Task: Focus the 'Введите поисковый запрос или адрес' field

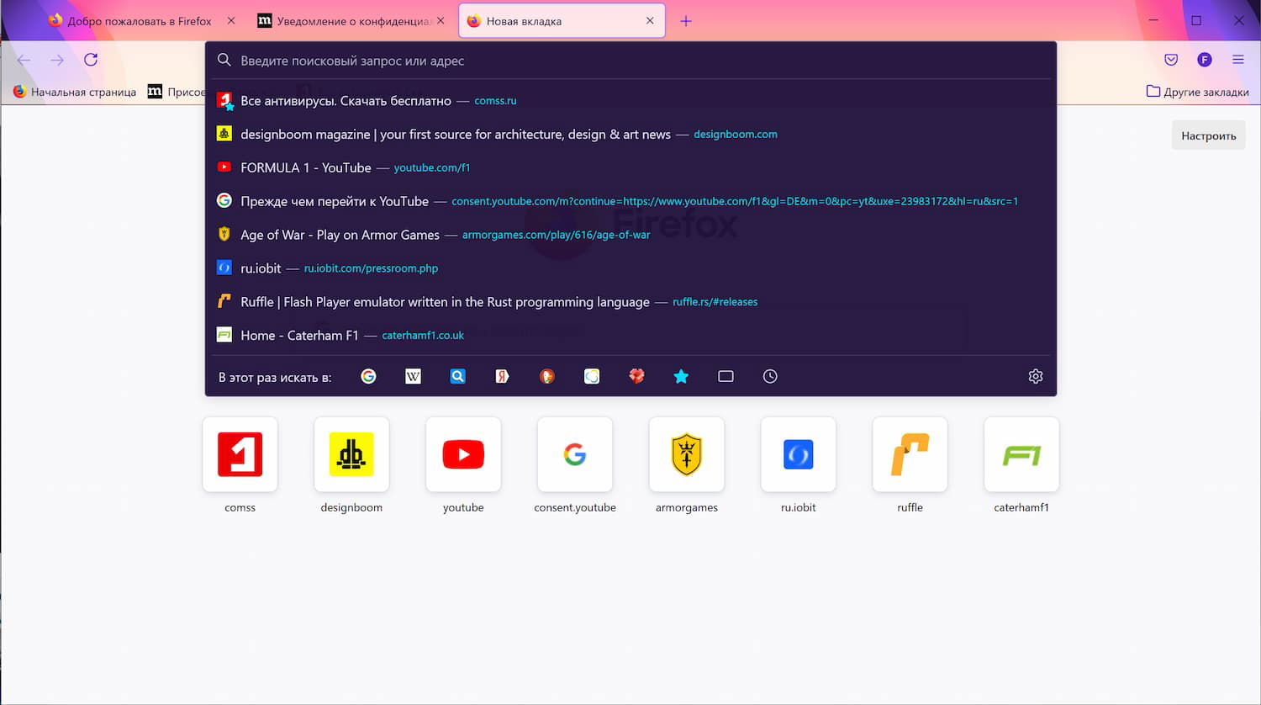Action: pos(630,61)
